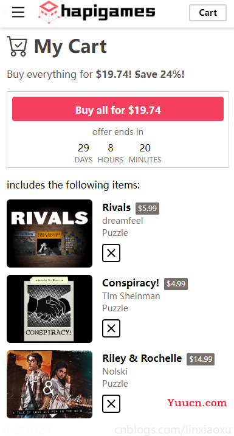
Task: Click the Riley & Rochelle title
Action: 142,358
